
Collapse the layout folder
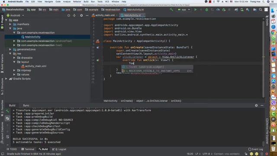coord(14,62)
